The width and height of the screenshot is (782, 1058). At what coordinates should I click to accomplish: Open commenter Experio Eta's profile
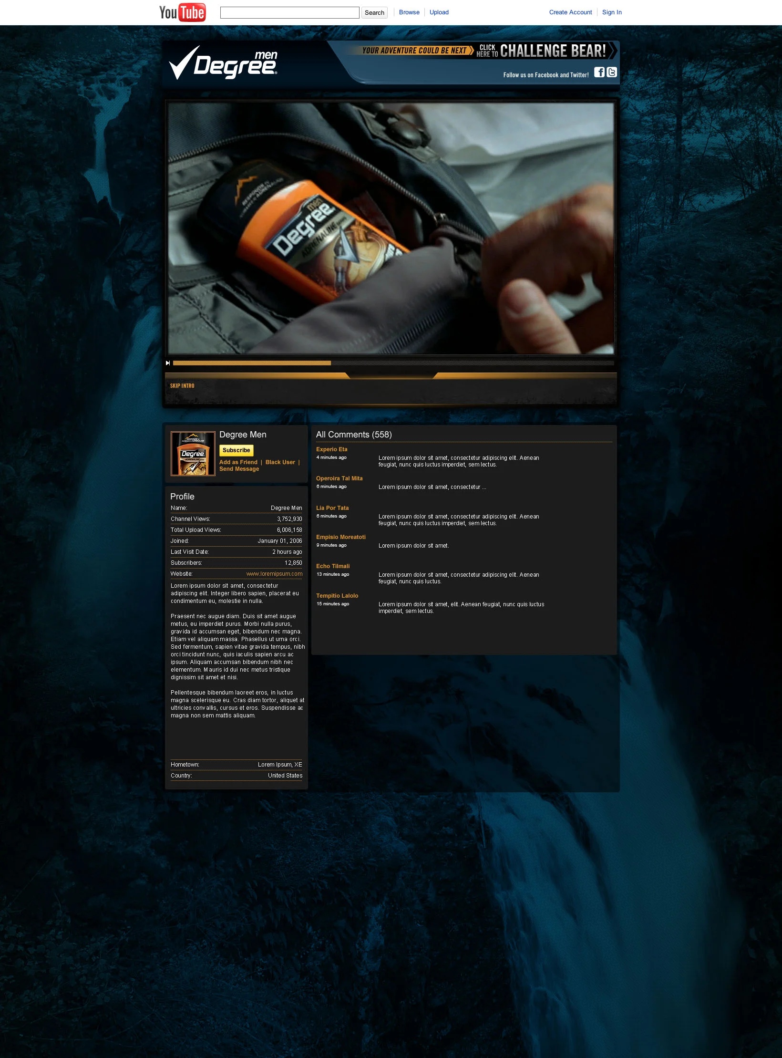(x=332, y=449)
